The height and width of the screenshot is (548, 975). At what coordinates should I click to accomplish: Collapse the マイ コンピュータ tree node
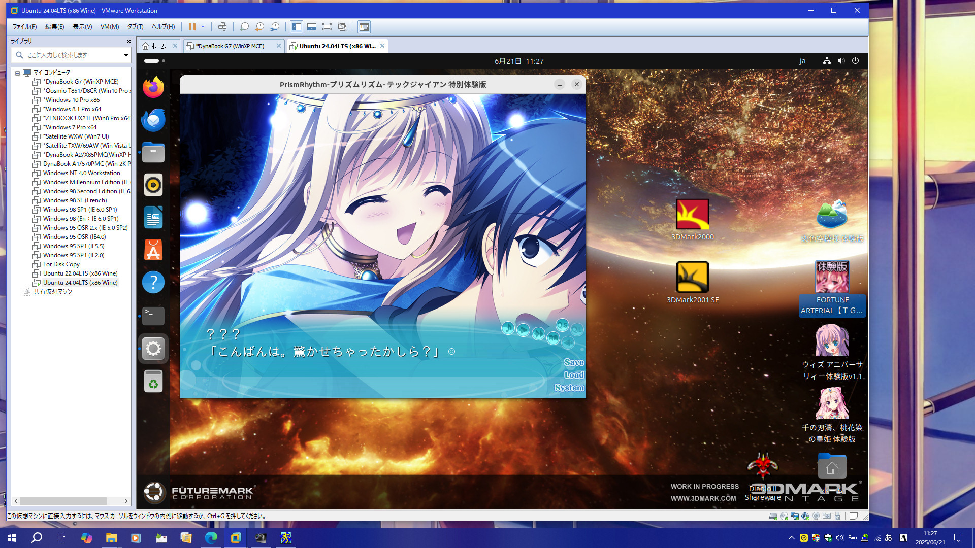click(17, 73)
